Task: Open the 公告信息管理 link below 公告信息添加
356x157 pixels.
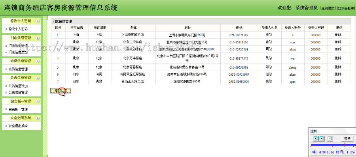Action: [18, 92]
